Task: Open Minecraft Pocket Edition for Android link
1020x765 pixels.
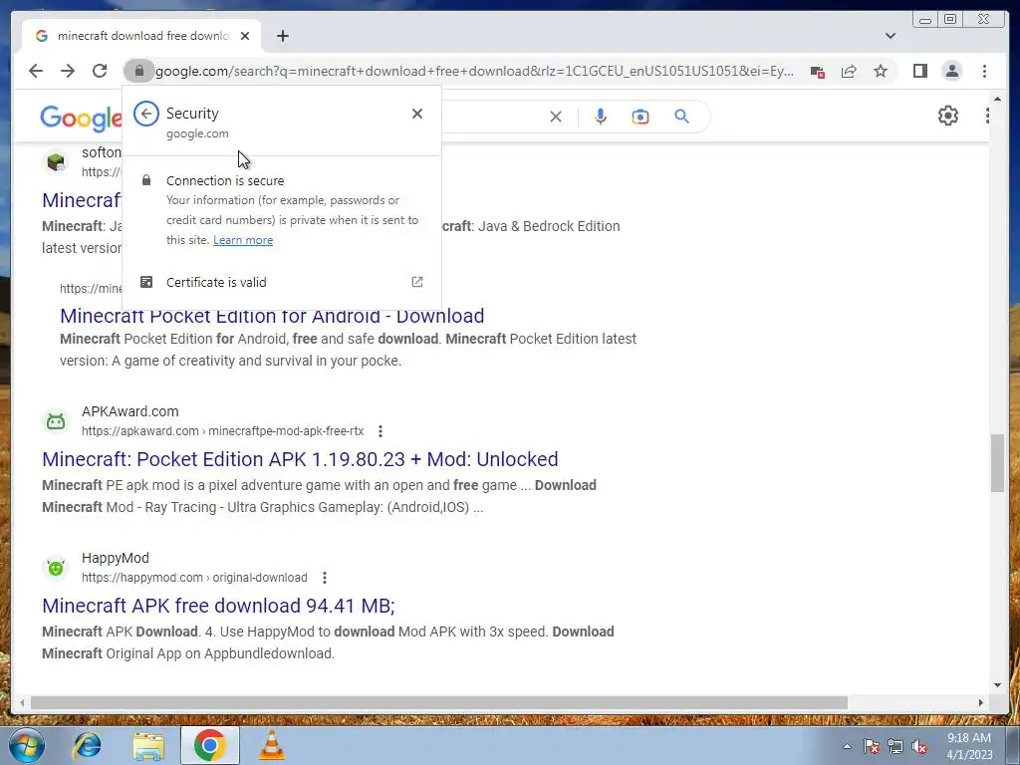Action: click(272, 316)
